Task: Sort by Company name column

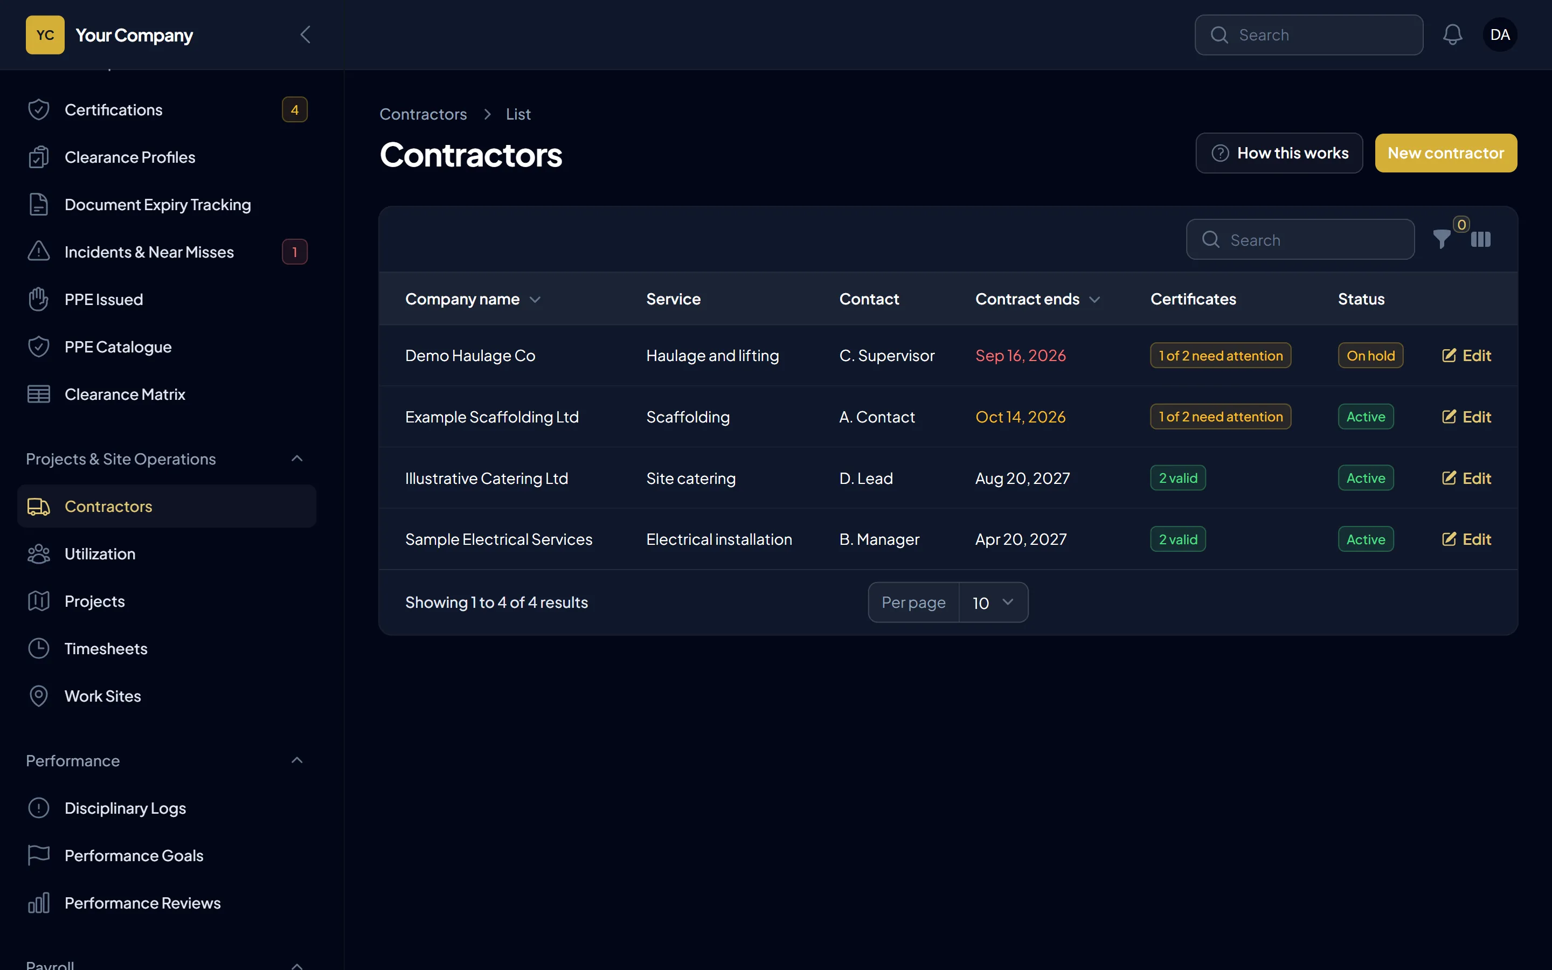Action: 473,300
